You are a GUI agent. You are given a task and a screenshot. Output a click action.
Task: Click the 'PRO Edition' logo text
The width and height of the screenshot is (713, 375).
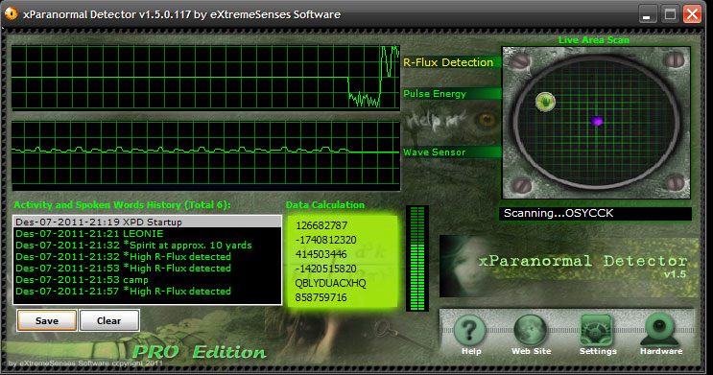coord(200,352)
